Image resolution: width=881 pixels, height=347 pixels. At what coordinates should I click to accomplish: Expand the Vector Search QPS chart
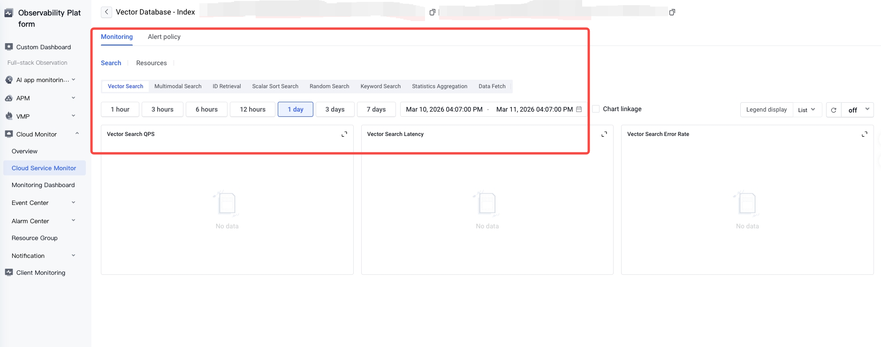pyautogui.click(x=344, y=134)
